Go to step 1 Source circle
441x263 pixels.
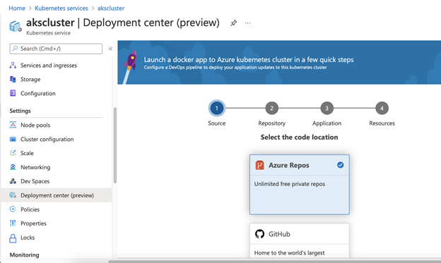(x=216, y=108)
